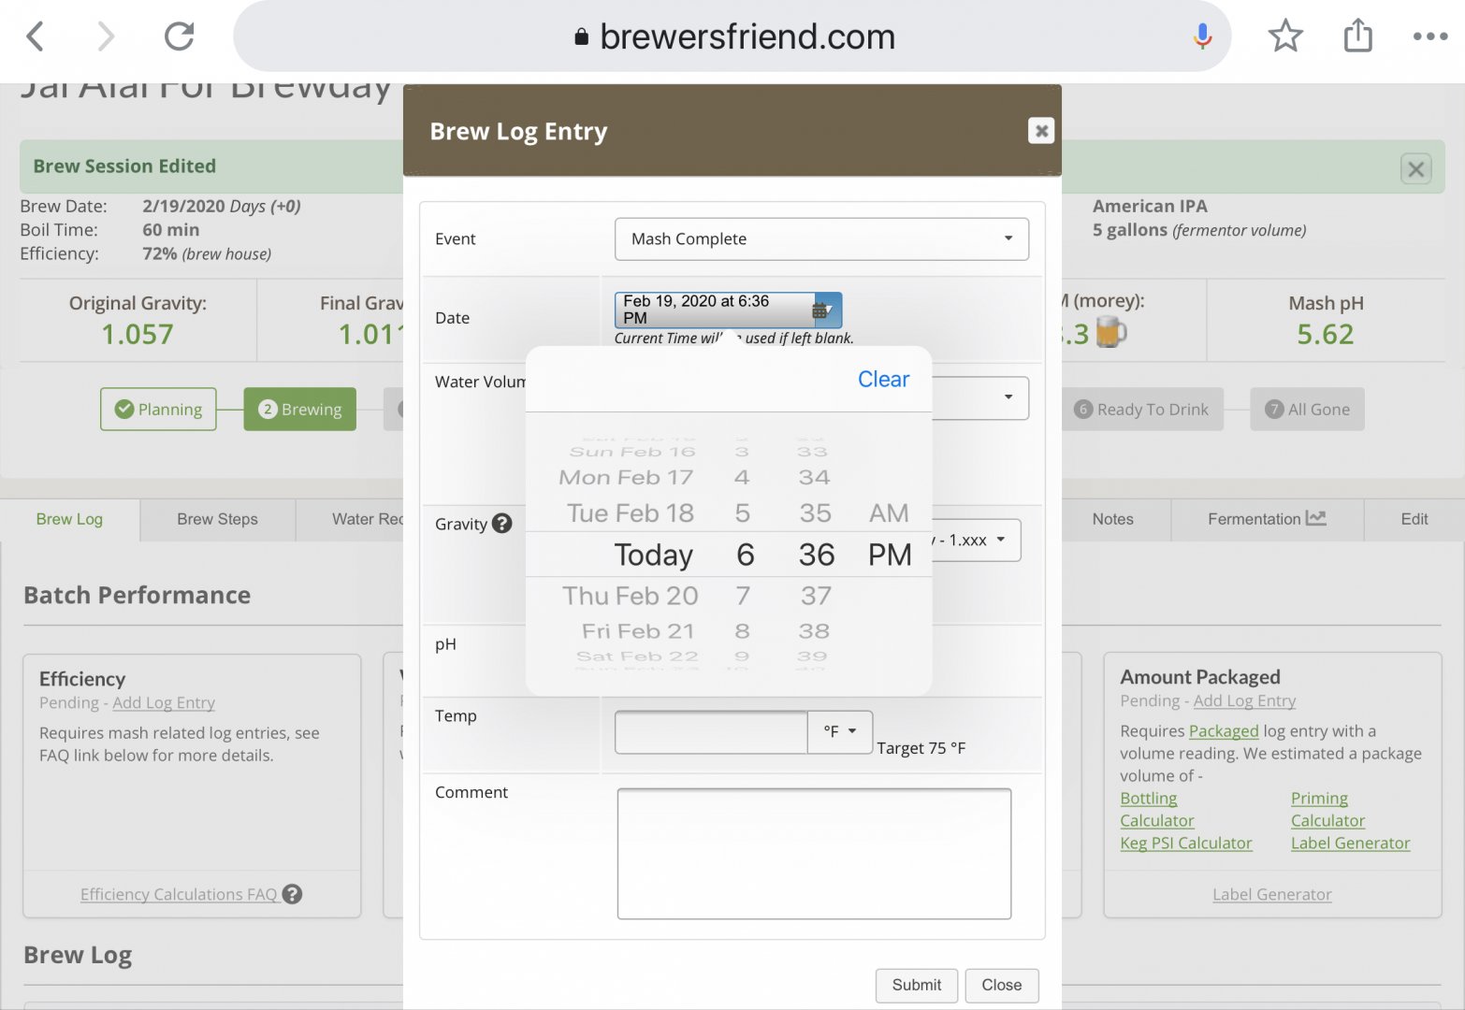Viewport: 1465px width, 1010px height.
Task: Open the gray Label Generator footer link
Action: click(x=1271, y=894)
